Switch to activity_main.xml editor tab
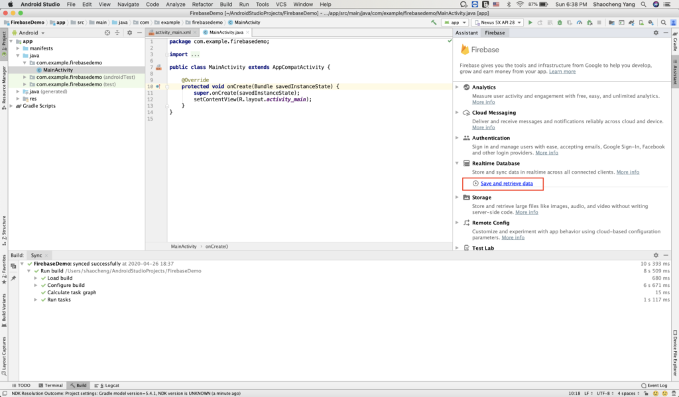This screenshot has height=397, width=679. pos(172,32)
